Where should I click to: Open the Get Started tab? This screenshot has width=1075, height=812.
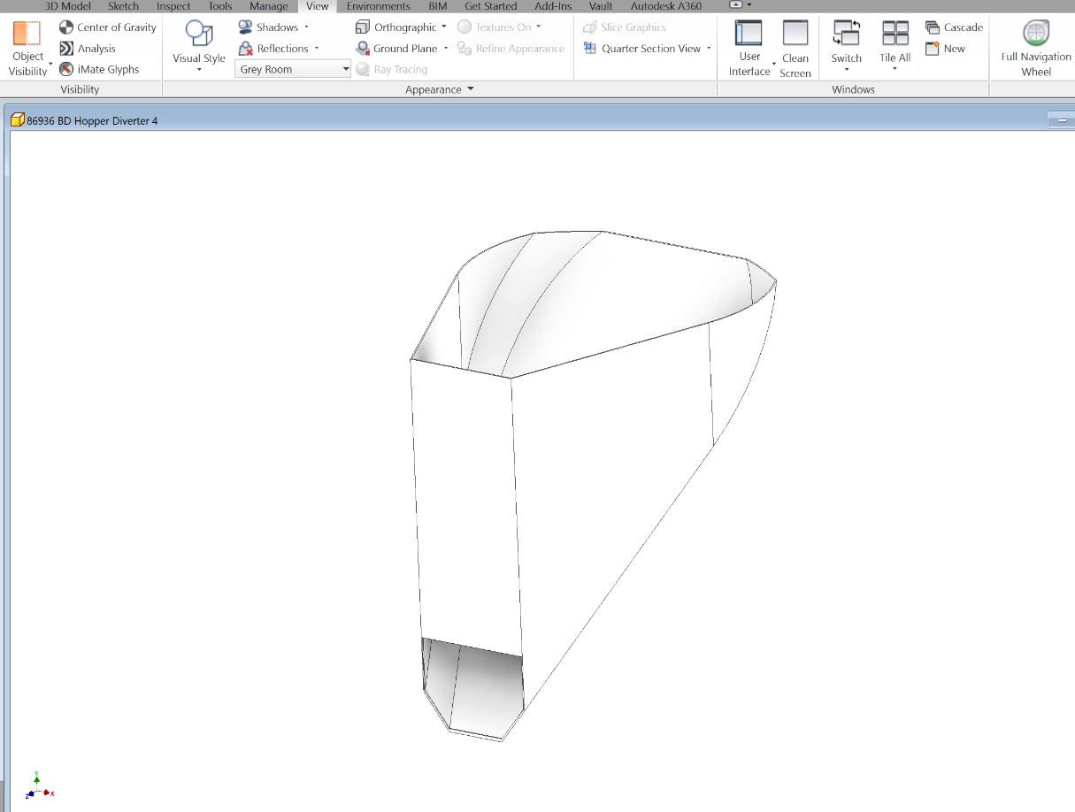pyautogui.click(x=491, y=6)
